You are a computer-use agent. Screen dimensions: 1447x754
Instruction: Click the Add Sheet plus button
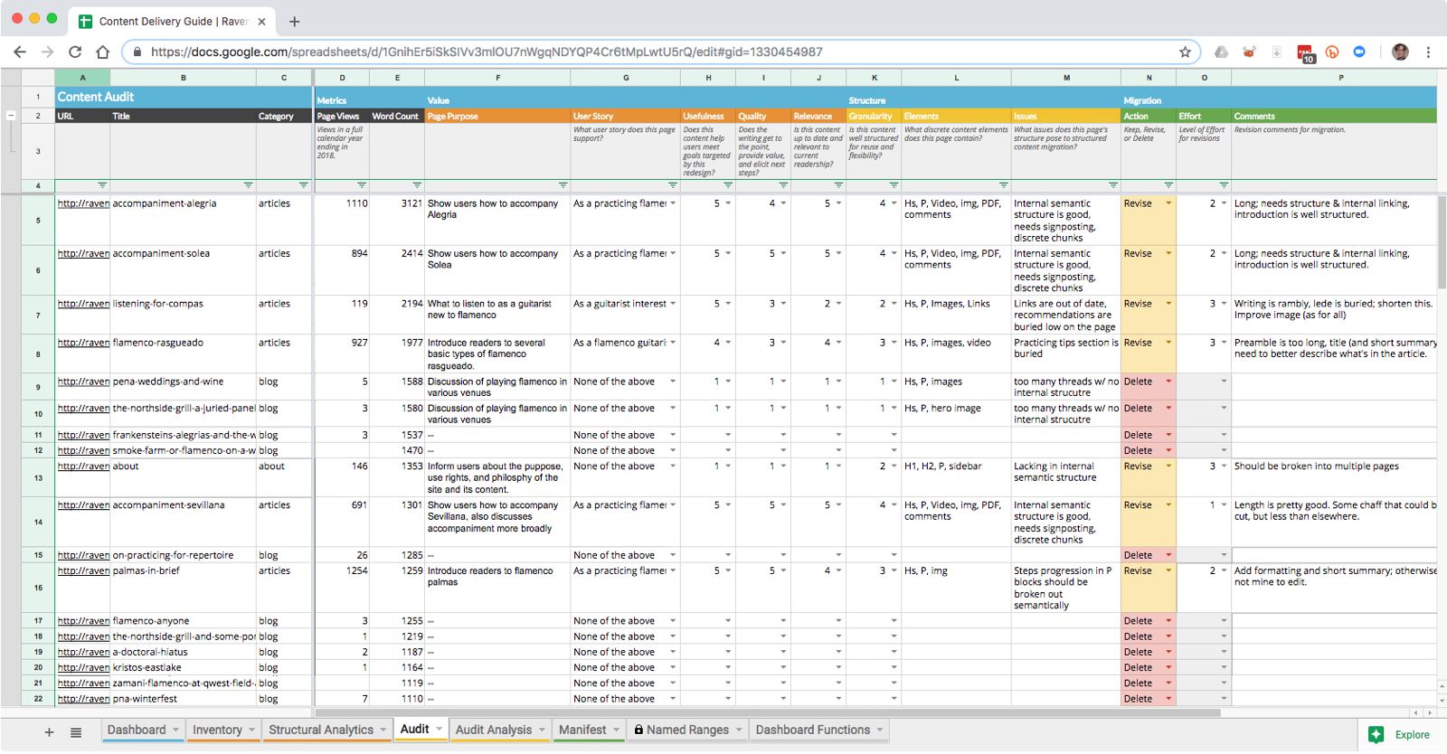click(x=49, y=732)
